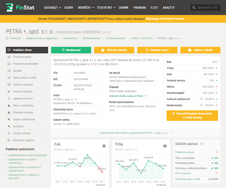
Task: Click the chart icon beside Finančný report sidebar item
Action: (9, 57)
